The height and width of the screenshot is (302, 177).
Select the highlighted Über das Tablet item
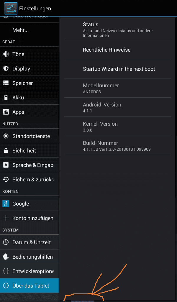(x=29, y=285)
